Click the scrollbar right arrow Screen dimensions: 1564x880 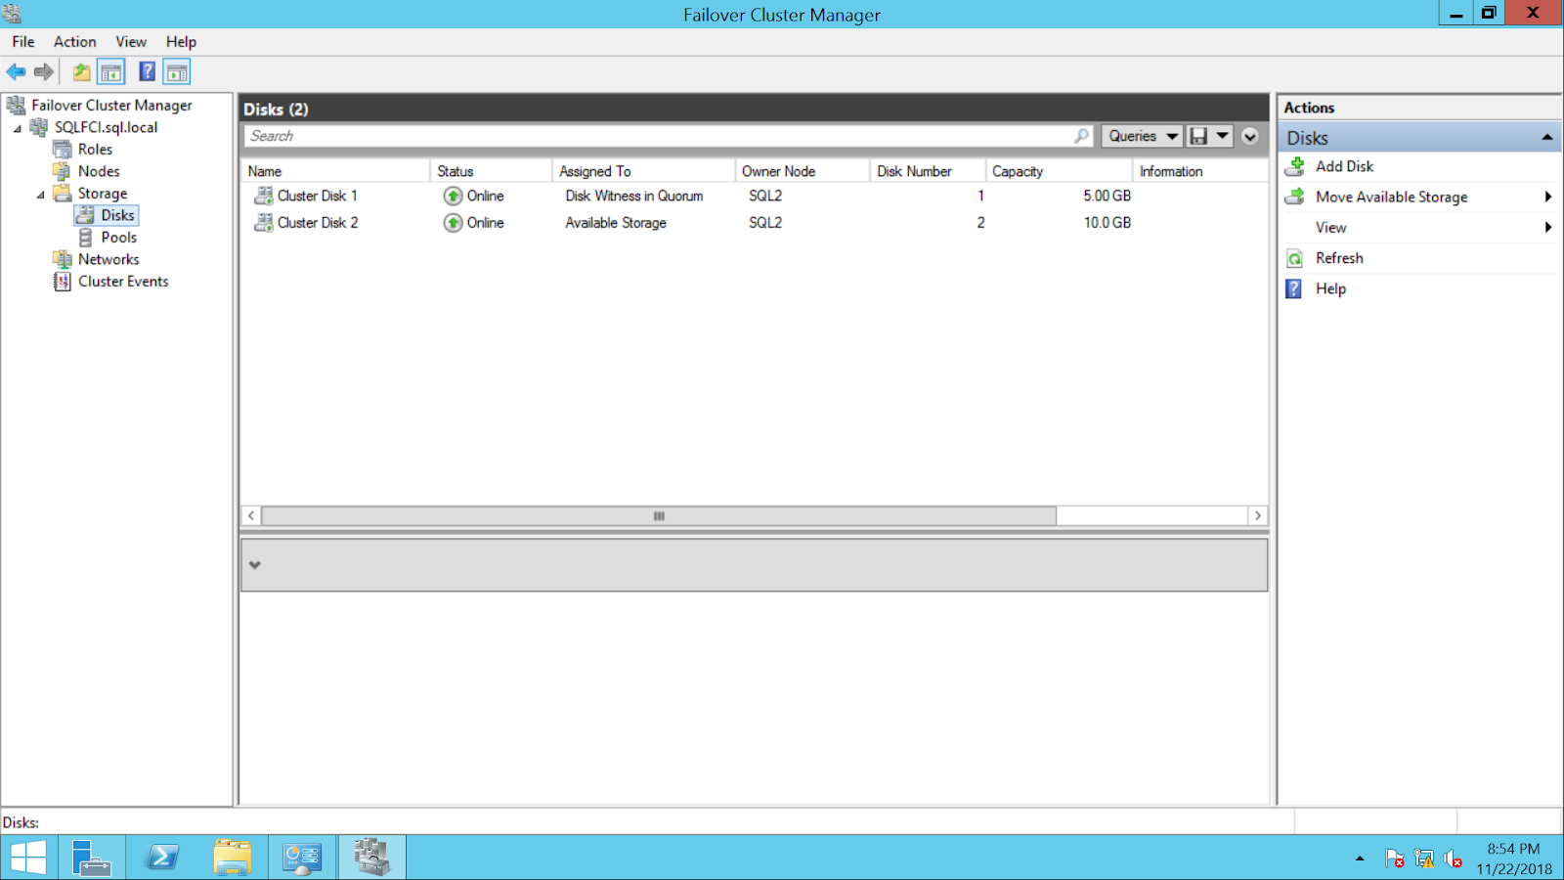[x=1258, y=515]
